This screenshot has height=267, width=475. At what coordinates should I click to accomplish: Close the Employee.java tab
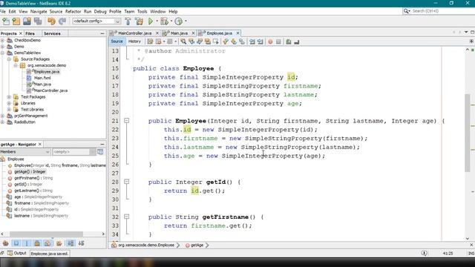click(237, 33)
